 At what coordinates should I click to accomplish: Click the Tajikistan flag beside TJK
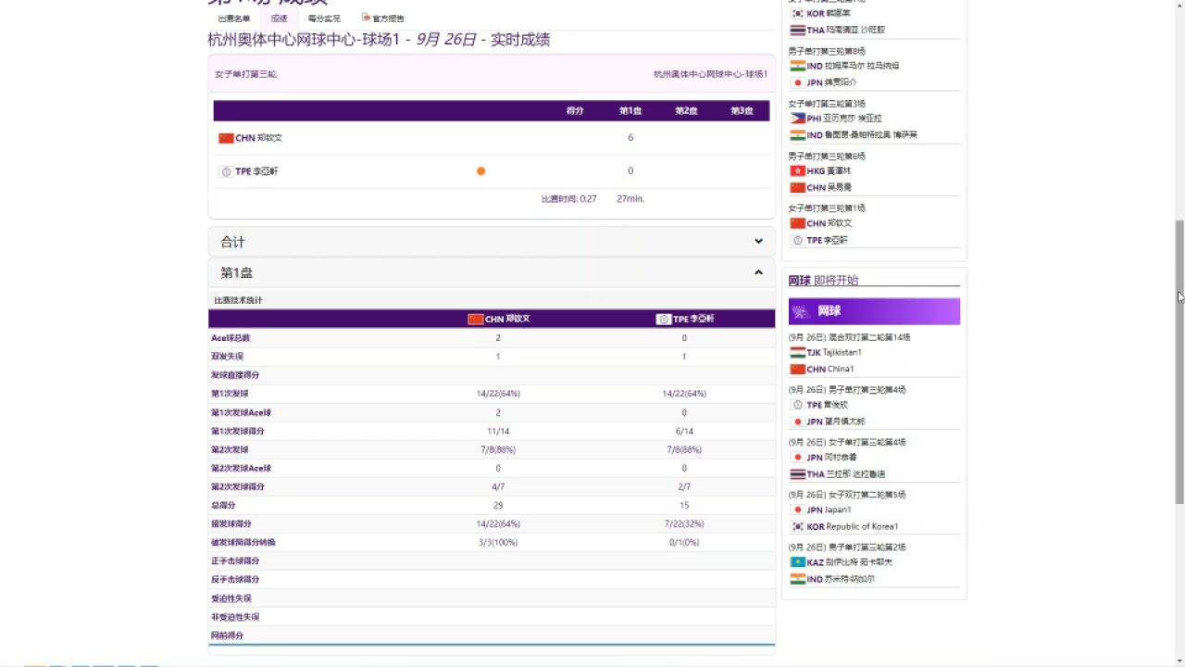click(x=797, y=352)
